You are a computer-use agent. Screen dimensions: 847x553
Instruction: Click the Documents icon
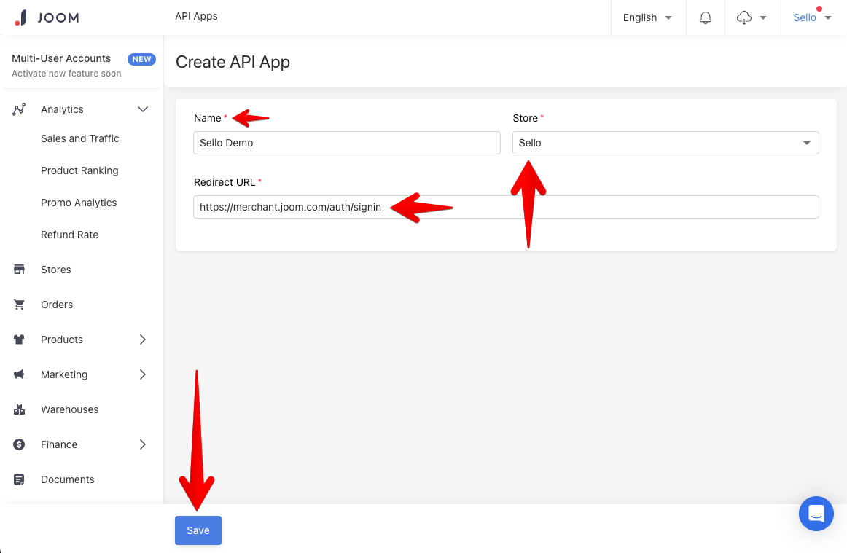(19, 479)
